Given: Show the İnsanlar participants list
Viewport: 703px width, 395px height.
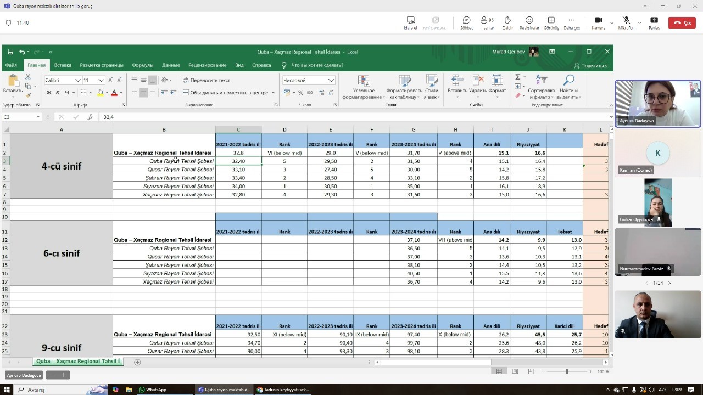Looking at the screenshot, I should [x=487, y=22].
